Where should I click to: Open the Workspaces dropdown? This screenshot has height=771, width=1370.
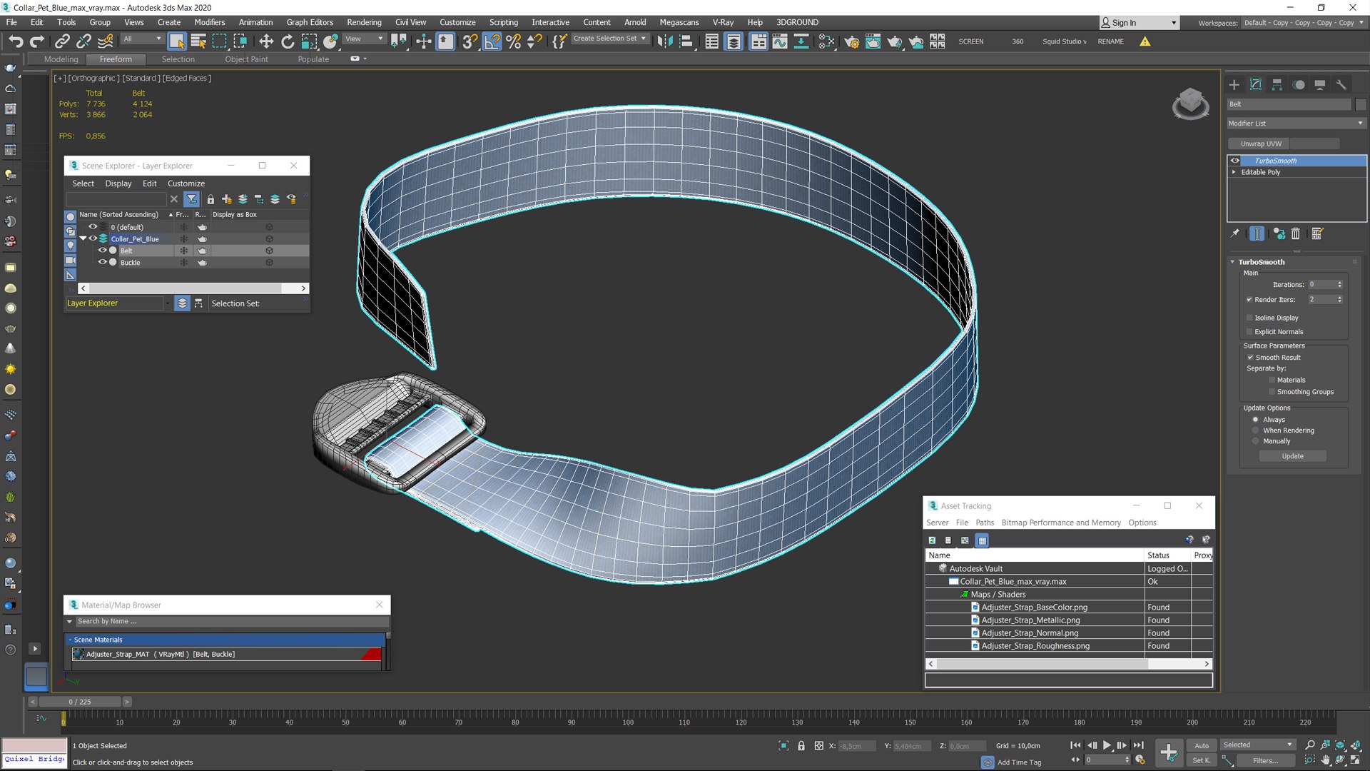pos(1303,23)
